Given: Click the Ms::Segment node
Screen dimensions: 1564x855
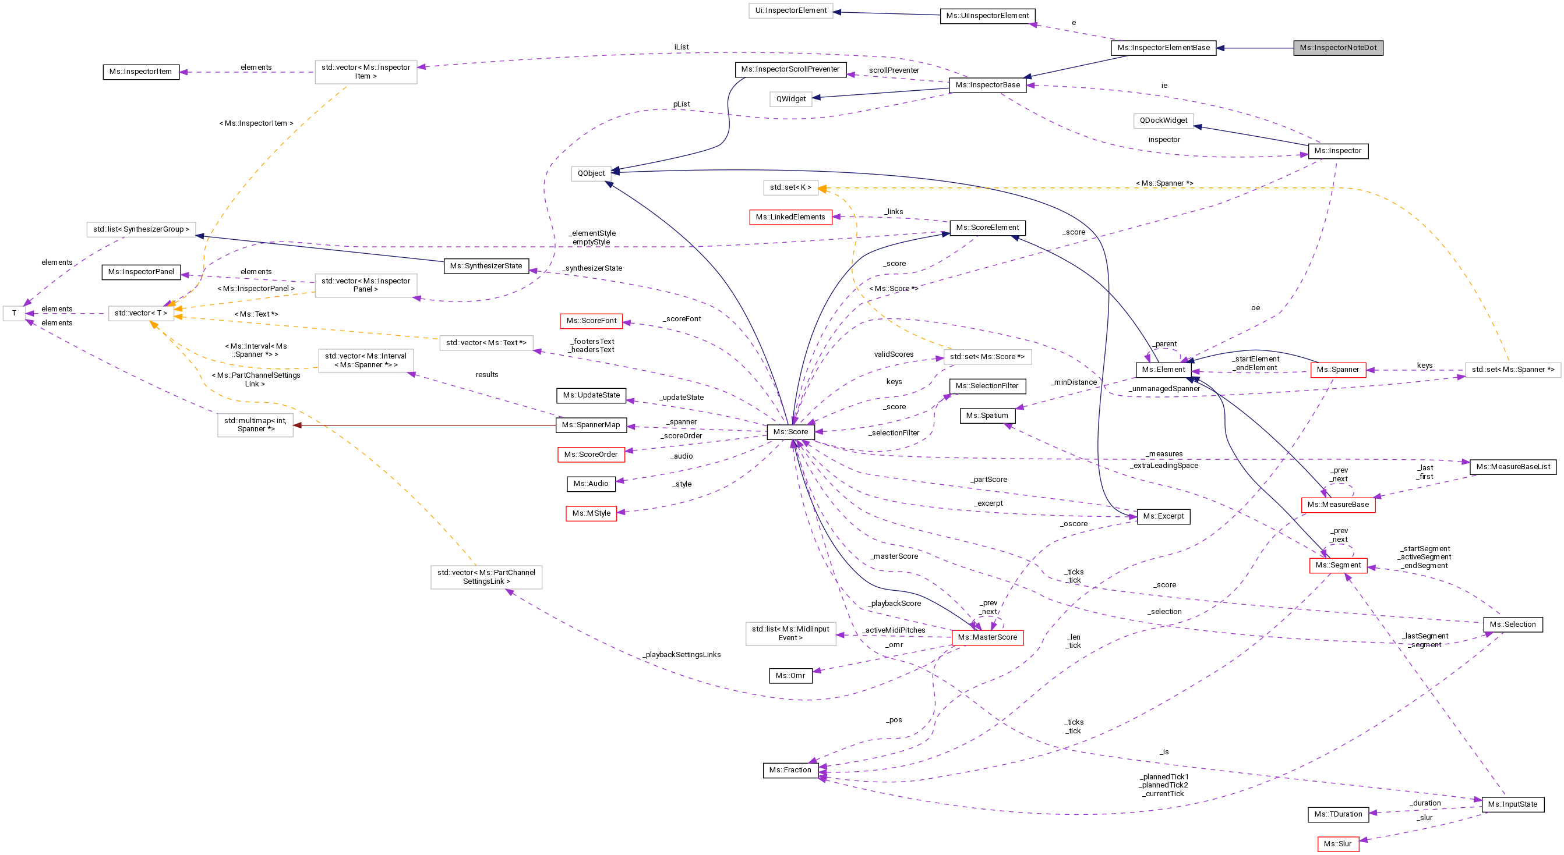Looking at the screenshot, I should pos(1338,566).
